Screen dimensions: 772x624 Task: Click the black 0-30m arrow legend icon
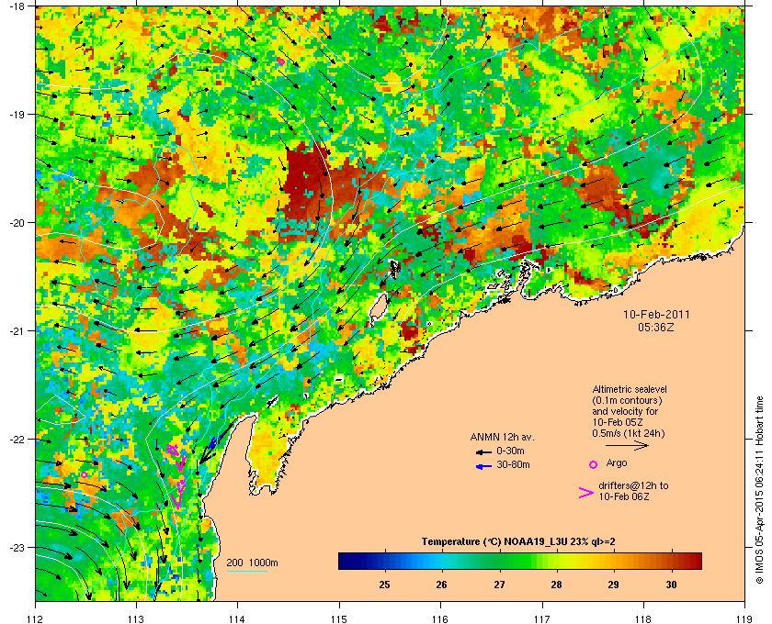coord(483,451)
